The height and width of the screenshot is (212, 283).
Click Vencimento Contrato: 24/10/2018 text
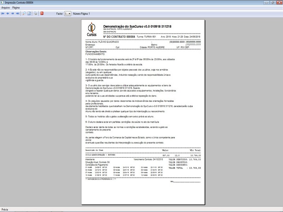tap(148, 159)
